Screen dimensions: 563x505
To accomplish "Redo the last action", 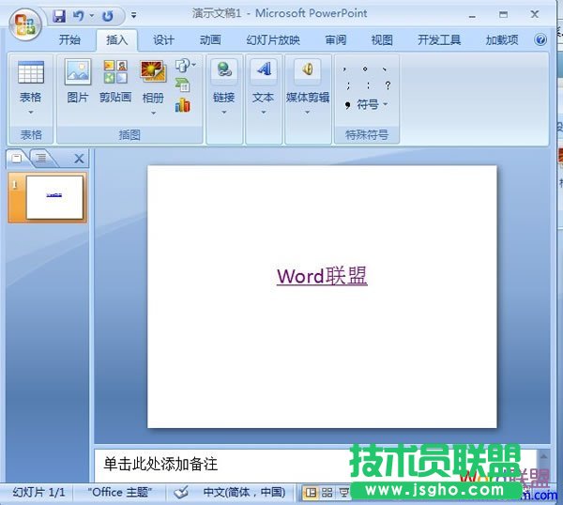I will coord(107,16).
